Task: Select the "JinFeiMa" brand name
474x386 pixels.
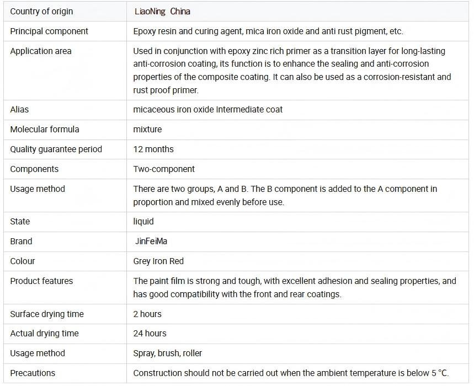Action: tap(151, 242)
